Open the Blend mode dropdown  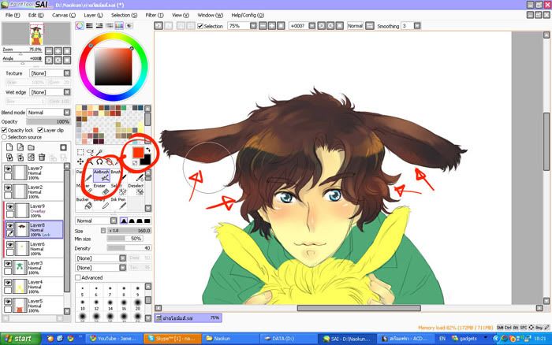pyautogui.click(x=47, y=113)
